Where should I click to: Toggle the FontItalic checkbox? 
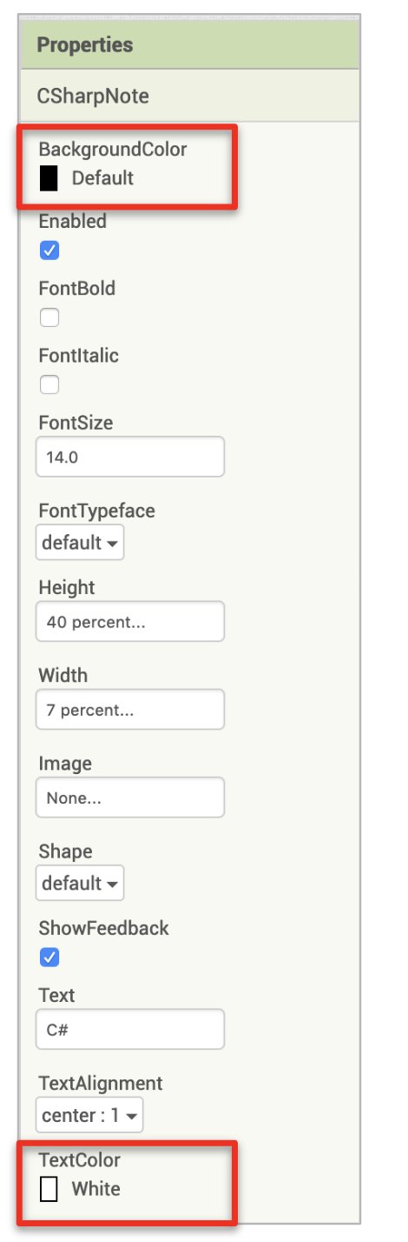point(49,384)
